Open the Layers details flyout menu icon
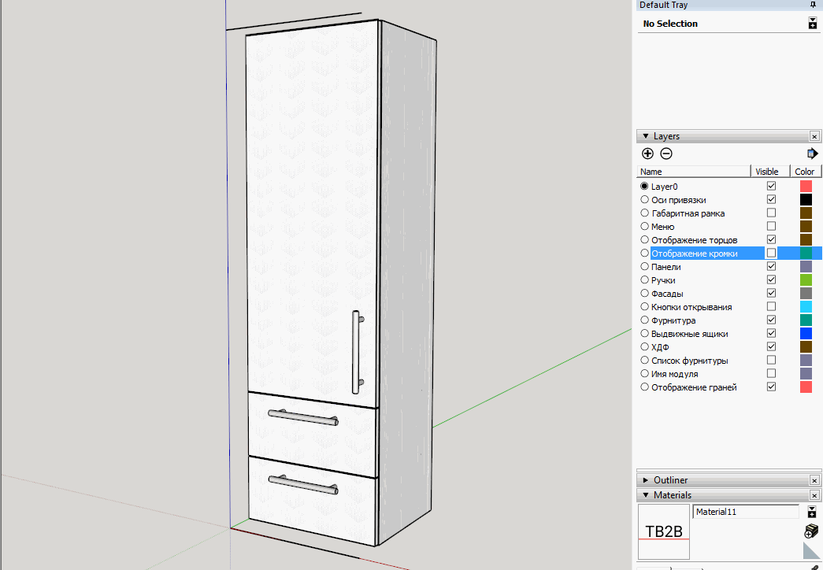Screen dimensions: 823x570 click(812, 154)
